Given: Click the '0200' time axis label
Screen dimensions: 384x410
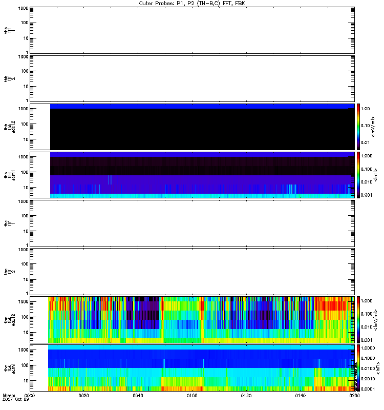Looking at the screenshot, I should click(354, 396).
